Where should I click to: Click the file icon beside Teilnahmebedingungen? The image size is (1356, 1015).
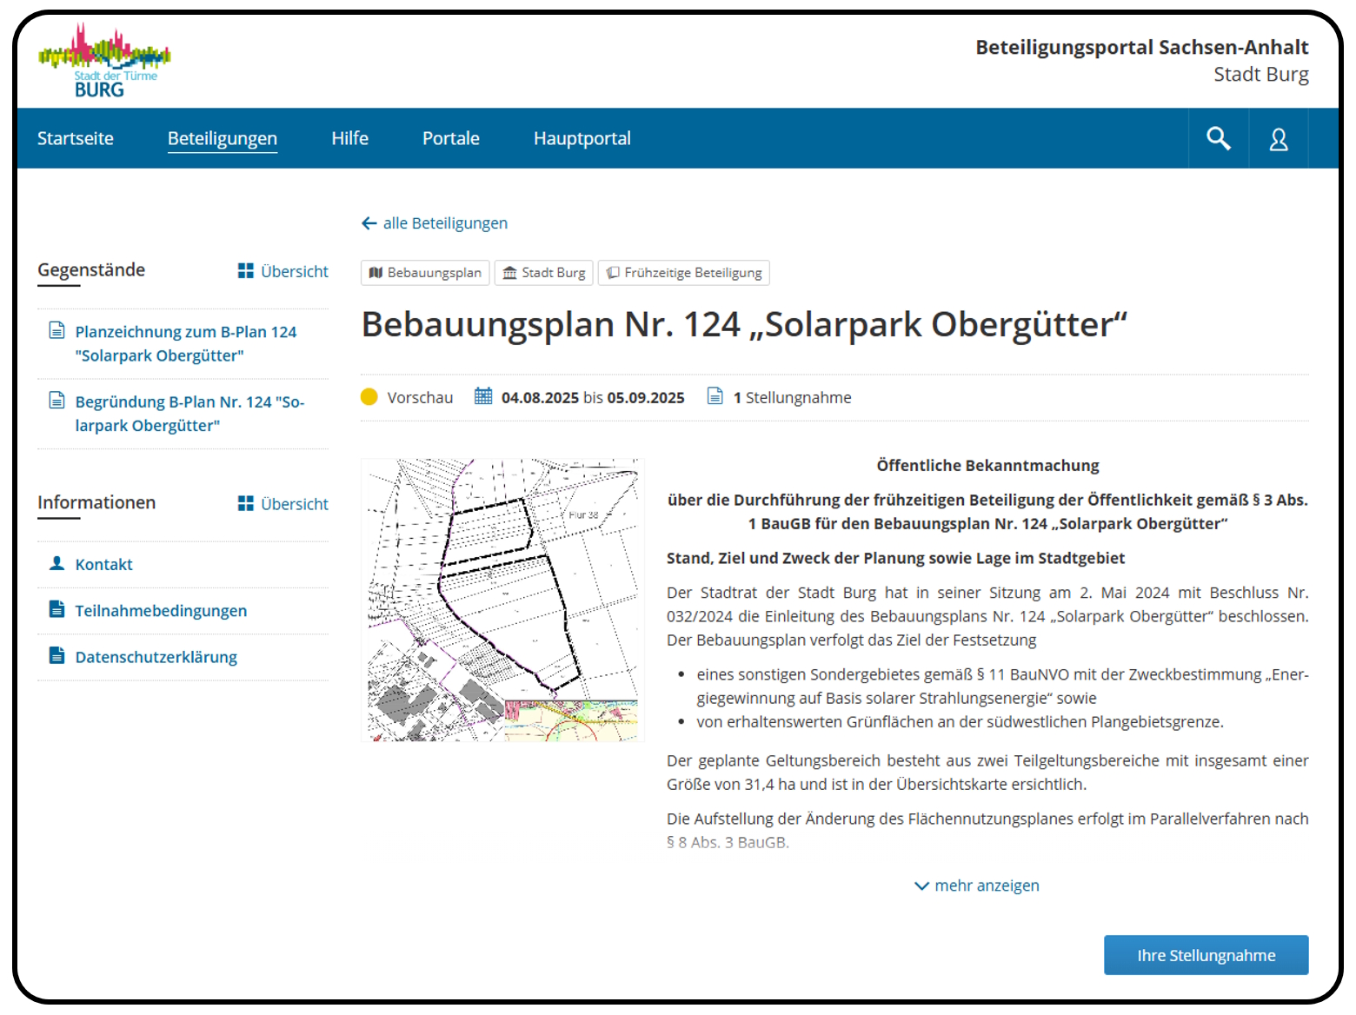click(x=56, y=609)
